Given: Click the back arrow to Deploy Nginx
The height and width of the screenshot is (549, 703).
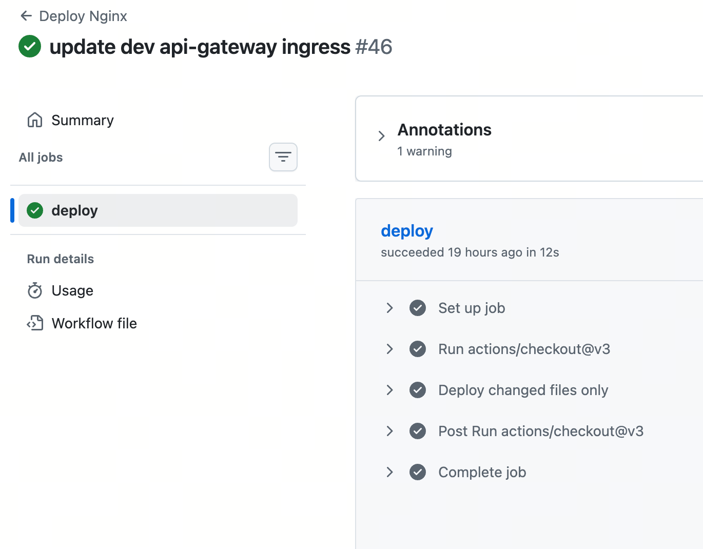Looking at the screenshot, I should click(x=26, y=16).
